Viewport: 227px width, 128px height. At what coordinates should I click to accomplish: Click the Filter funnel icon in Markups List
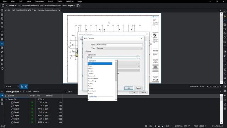[x=24, y=92]
